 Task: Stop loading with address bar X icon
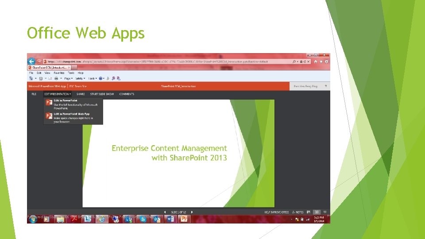coord(309,62)
